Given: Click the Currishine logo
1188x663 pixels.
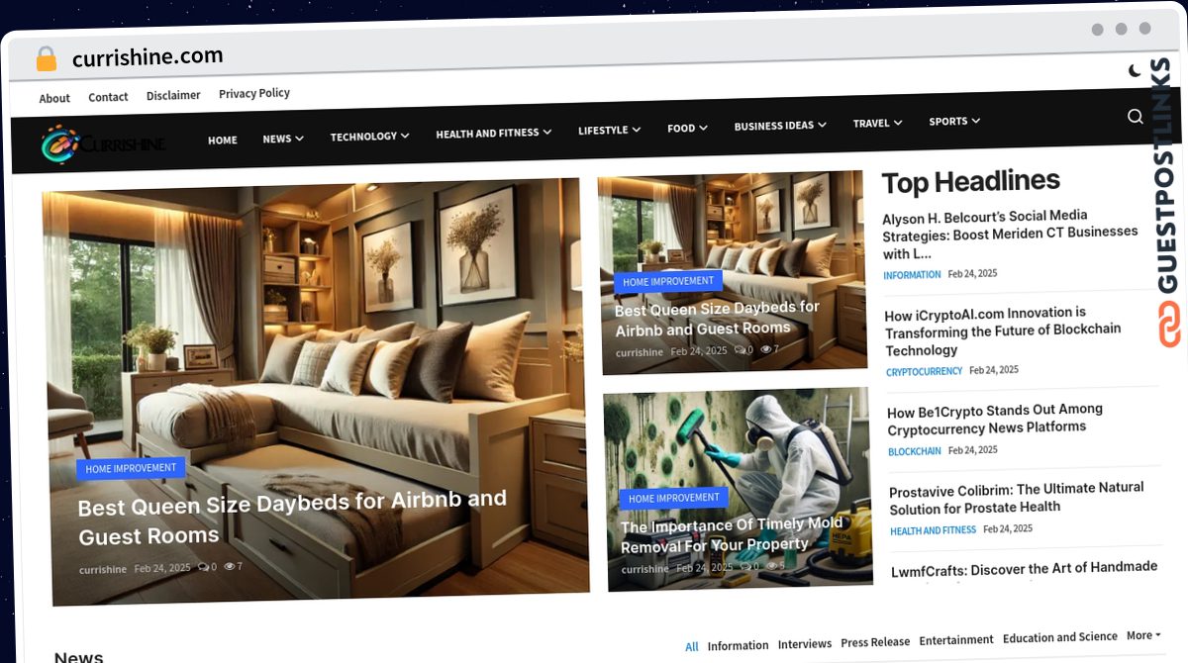Looking at the screenshot, I should click(x=103, y=143).
